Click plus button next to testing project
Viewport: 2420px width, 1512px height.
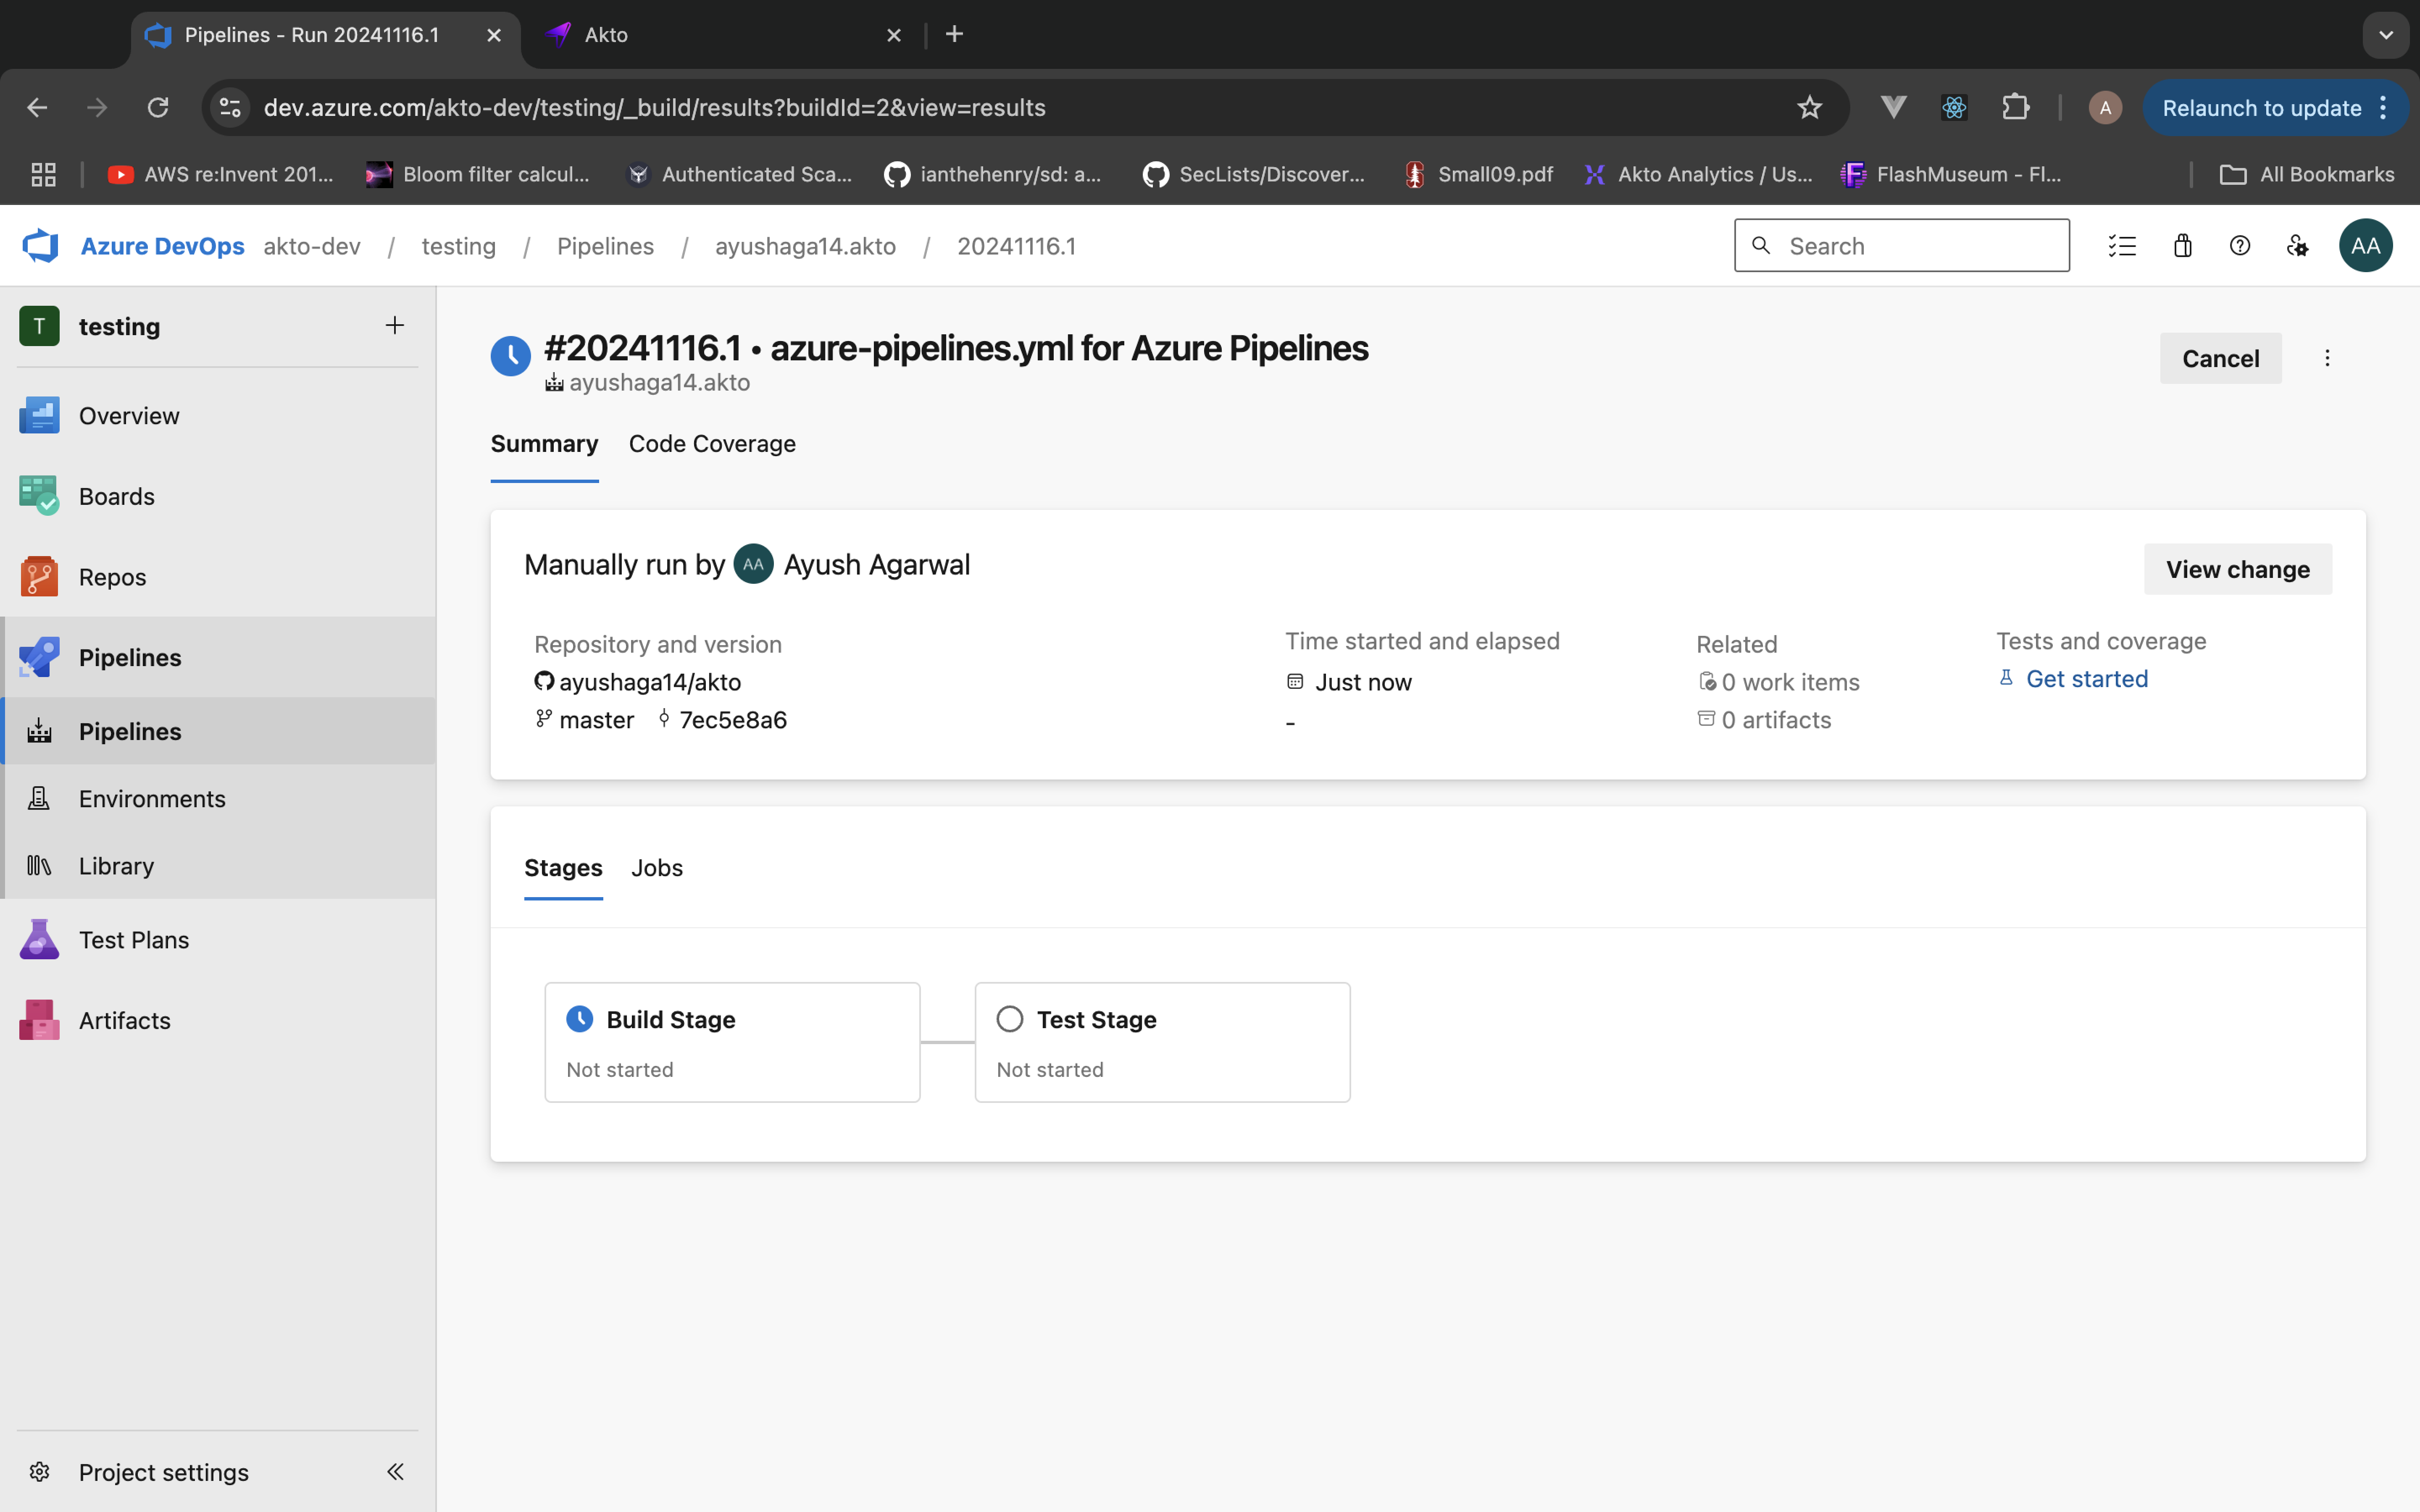[395, 326]
